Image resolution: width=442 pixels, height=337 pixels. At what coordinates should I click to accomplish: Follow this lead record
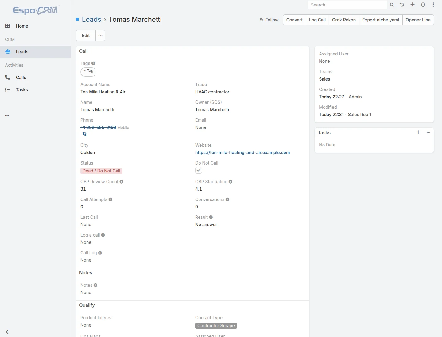click(x=269, y=20)
